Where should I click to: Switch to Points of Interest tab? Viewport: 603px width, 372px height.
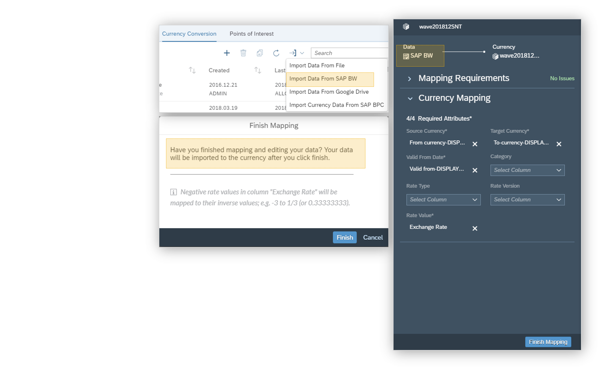[251, 34]
